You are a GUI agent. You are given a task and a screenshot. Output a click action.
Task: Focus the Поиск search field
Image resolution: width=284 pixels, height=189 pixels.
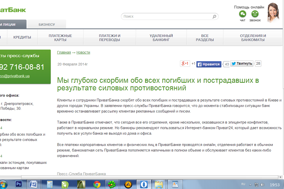click(170, 16)
